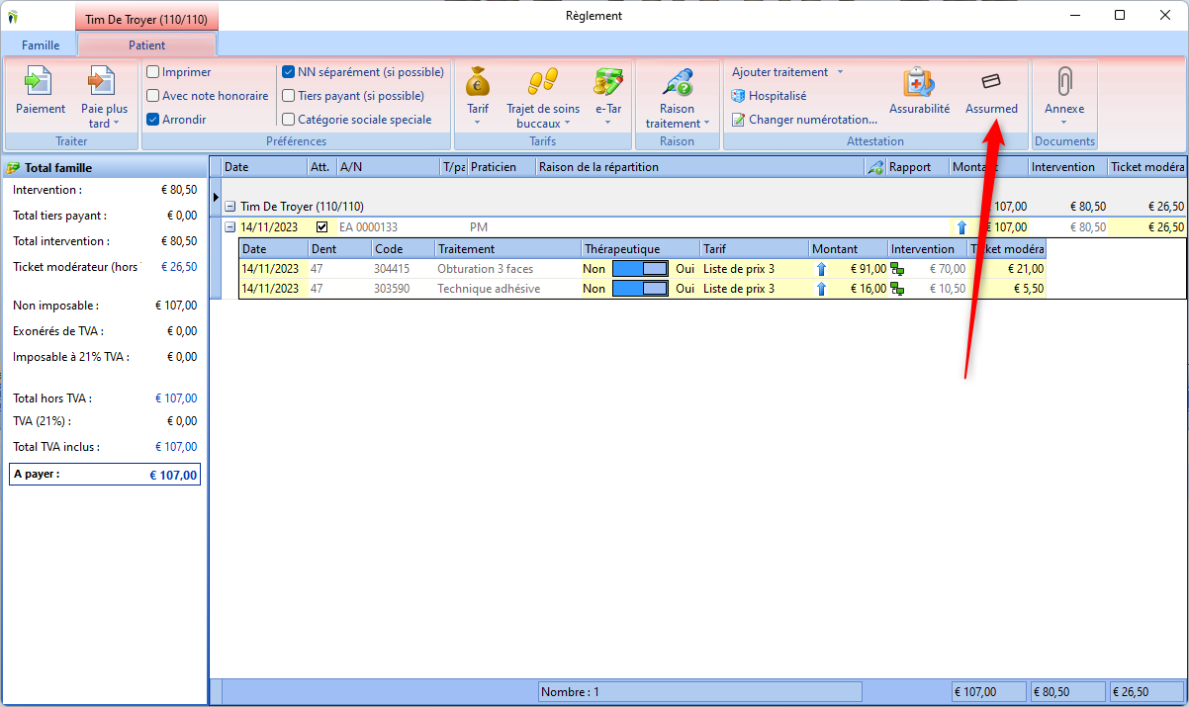The height and width of the screenshot is (707, 1189).
Task: Enable the Imprimer checkbox
Action: coord(153,72)
